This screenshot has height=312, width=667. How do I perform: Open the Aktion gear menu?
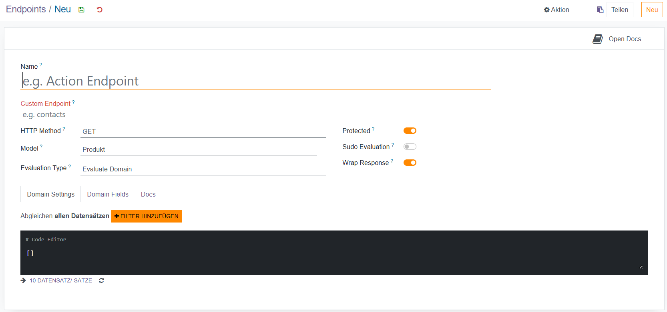557,10
